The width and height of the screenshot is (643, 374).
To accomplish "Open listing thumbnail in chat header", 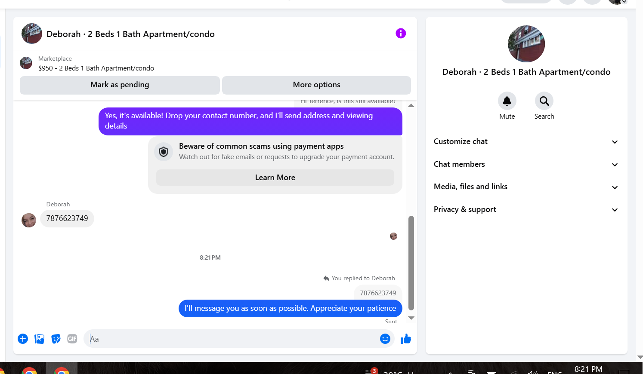I will point(32,34).
